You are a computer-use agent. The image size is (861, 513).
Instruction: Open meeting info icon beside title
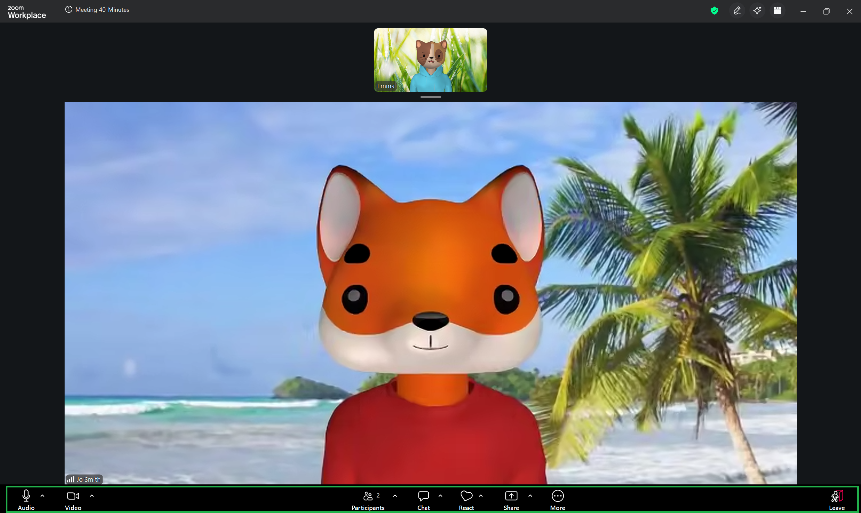(69, 10)
